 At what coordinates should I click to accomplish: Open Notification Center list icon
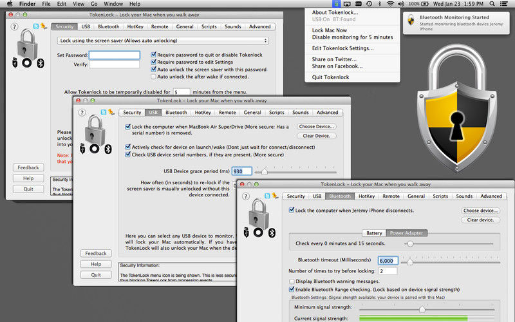tap(503, 4)
